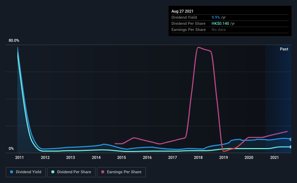This screenshot has height=183, width=297.
Task: Click Dividend Per Share label in tooltip
Action: [188, 23]
